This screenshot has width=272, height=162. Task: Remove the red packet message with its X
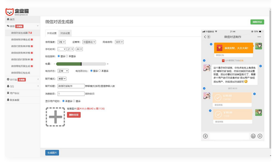click(x=211, y=44)
